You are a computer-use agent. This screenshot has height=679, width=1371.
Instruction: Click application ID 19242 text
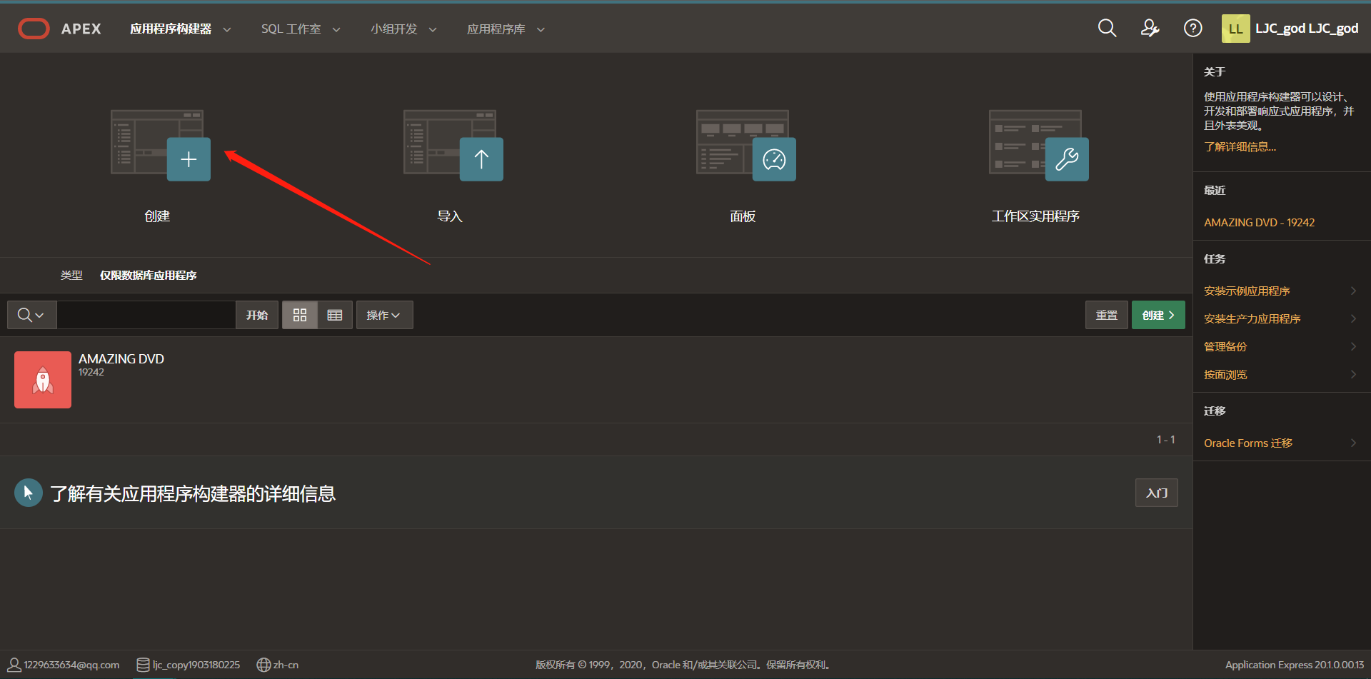point(91,372)
